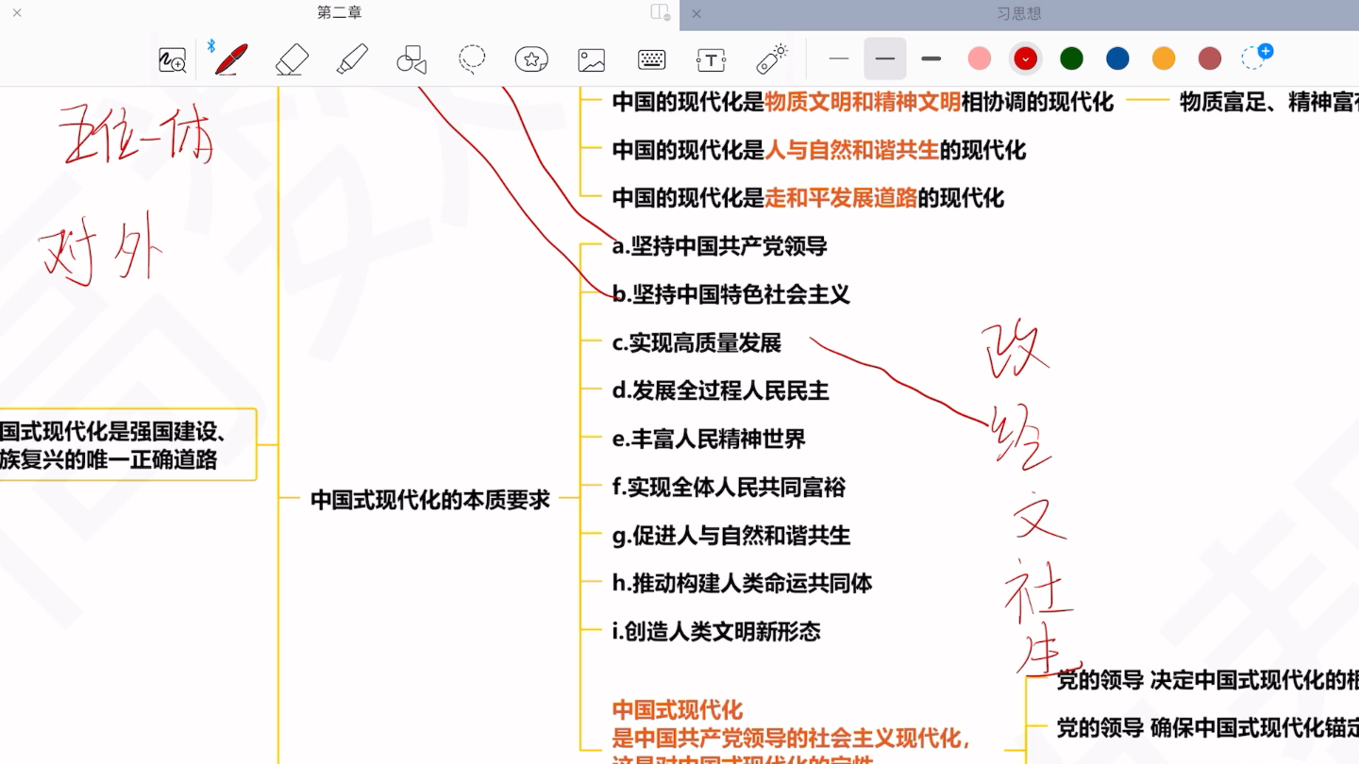Select node h.推动构建人类命运共同体
1359x764 pixels.
tap(742, 584)
